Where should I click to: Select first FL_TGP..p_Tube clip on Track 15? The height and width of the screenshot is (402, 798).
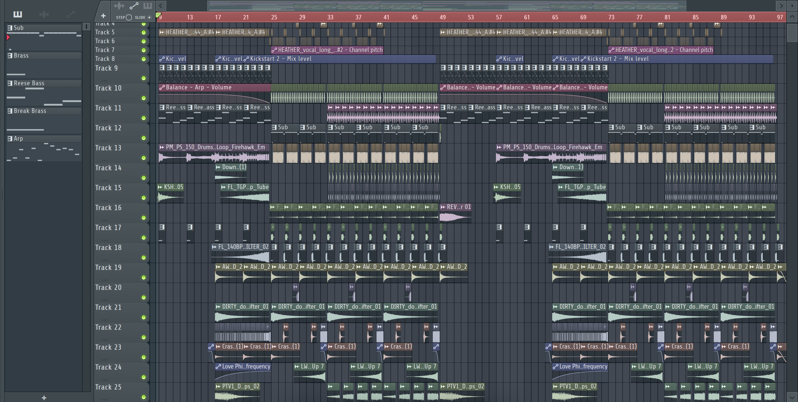click(245, 194)
